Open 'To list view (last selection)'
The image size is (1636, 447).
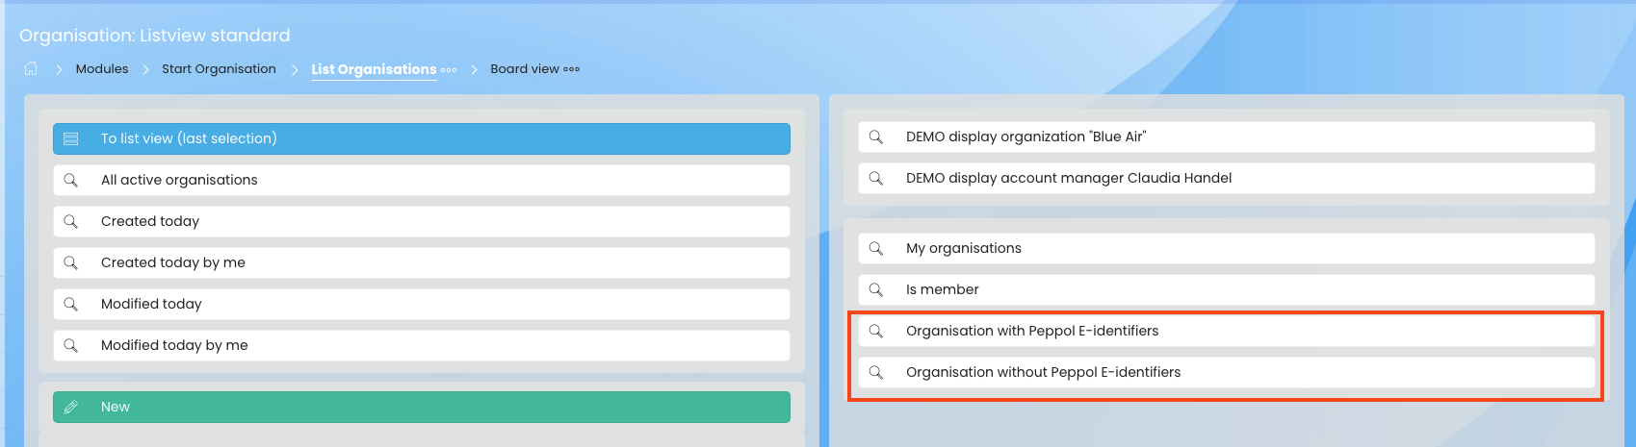coord(421,138)
